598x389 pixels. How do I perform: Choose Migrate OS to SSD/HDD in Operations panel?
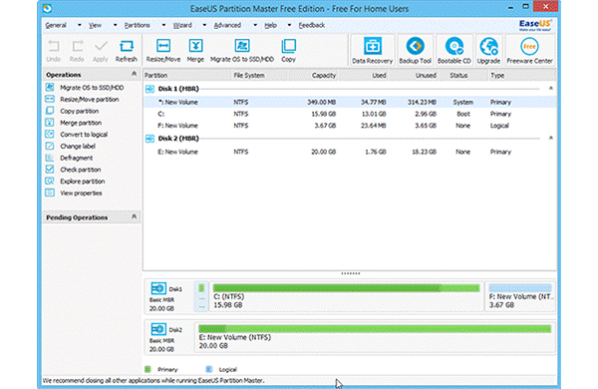coord(85,88)
